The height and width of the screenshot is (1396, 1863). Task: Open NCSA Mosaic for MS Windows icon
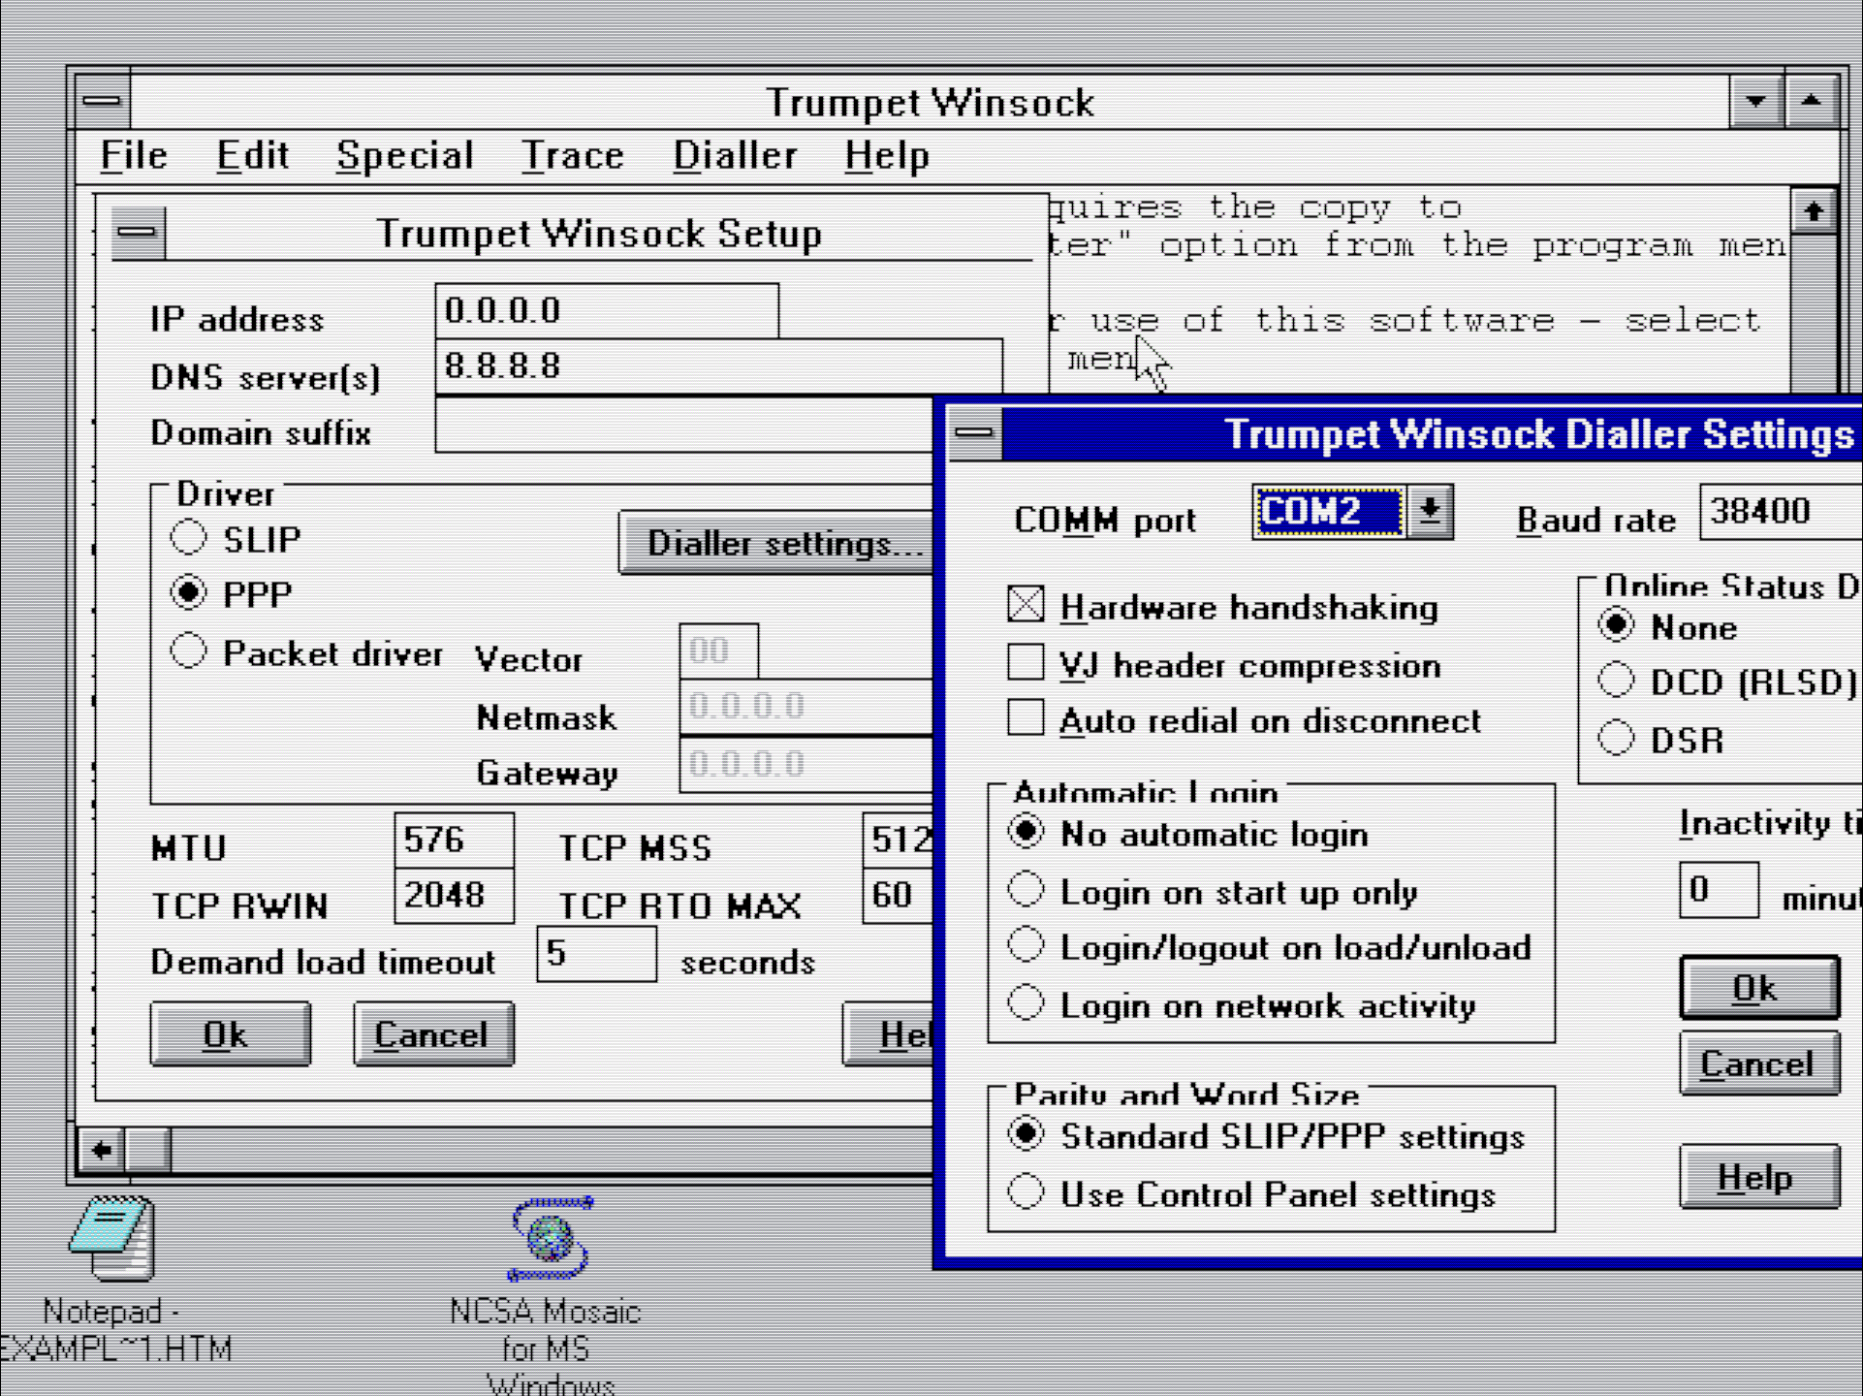550,1240
